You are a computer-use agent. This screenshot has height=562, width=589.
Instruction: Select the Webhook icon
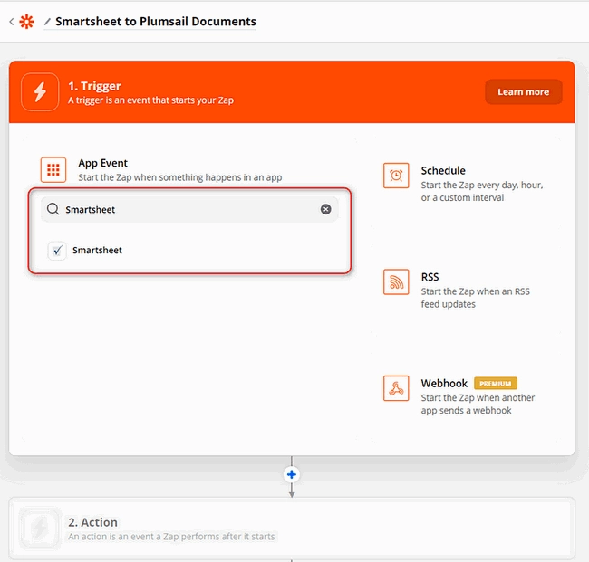[396, 388]
